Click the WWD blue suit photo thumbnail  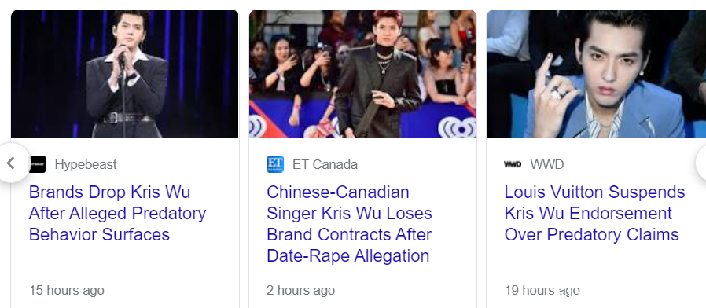[596, 75]
